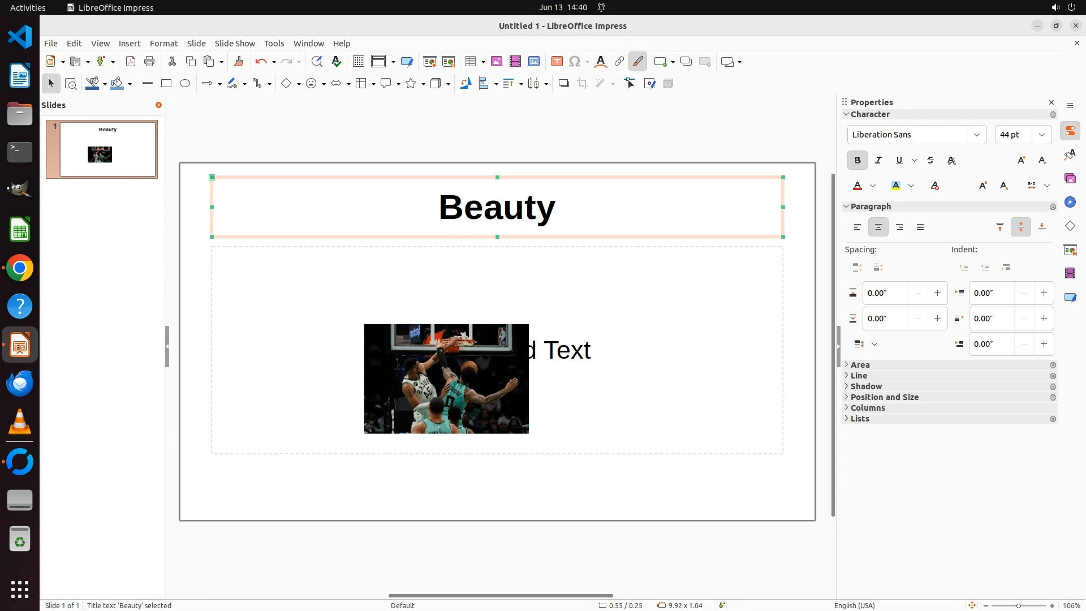Select the Ellipse drawing tool
Viewport: 1086px width, 611px height.
click(185, 84)
